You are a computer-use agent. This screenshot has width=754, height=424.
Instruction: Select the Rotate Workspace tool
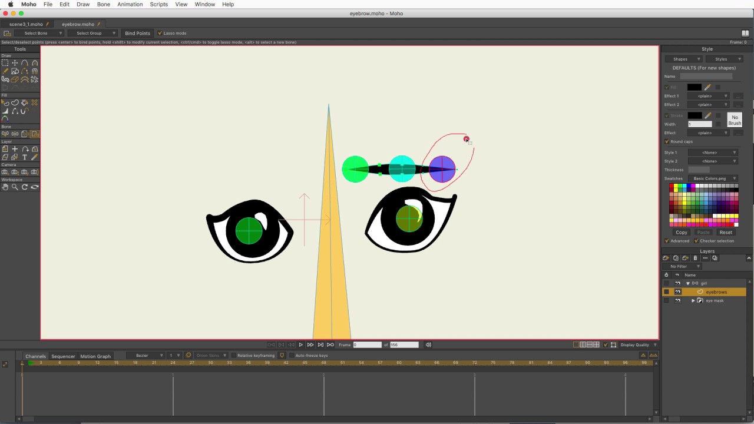[x=25, y=187]
